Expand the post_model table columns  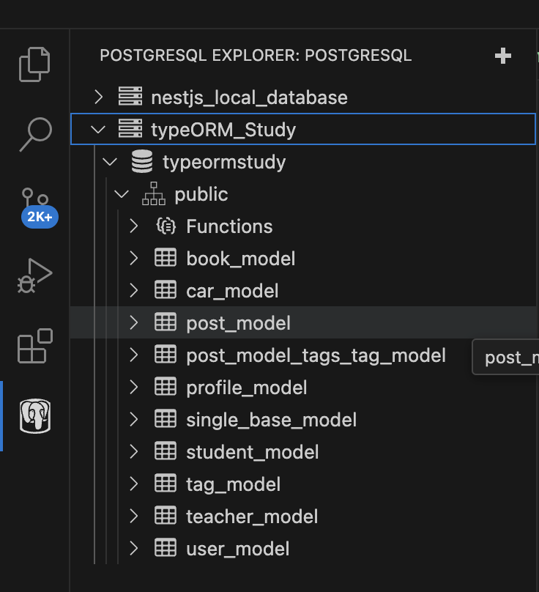click(x=133, y=323)
